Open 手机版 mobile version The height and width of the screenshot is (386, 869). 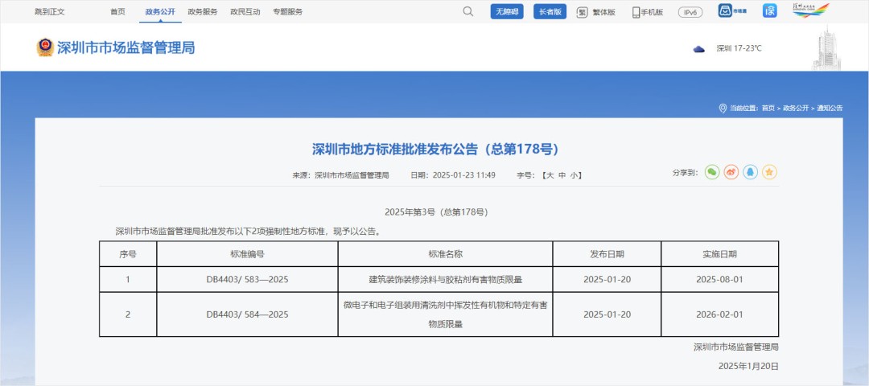click(x=648, y=12)
